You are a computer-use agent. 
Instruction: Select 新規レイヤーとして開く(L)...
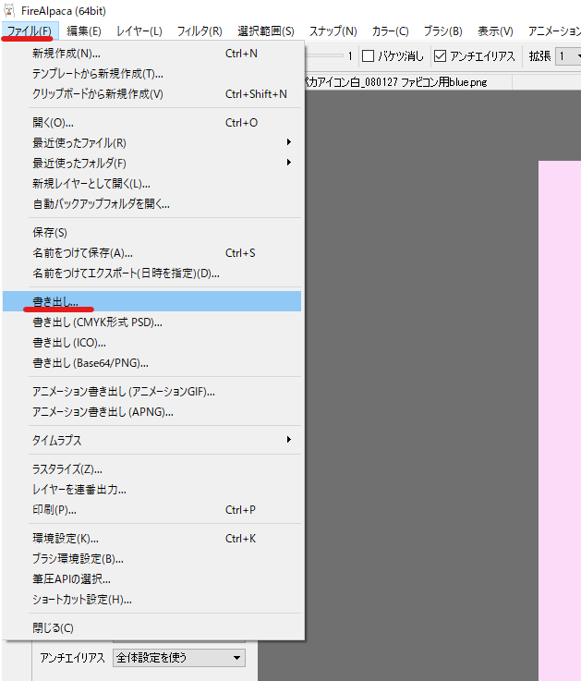coord(151,184)
